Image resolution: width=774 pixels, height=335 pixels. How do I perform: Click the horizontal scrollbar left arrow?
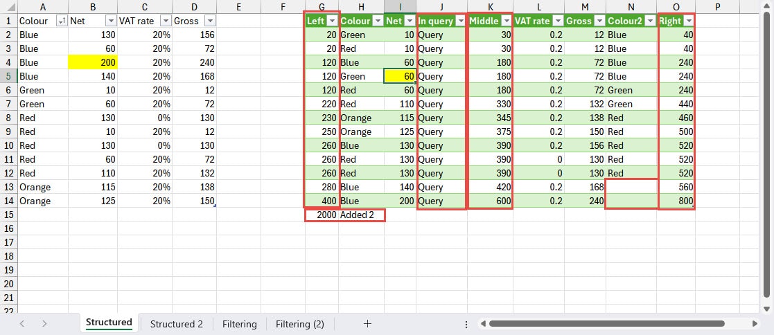[x=483, y=324]
